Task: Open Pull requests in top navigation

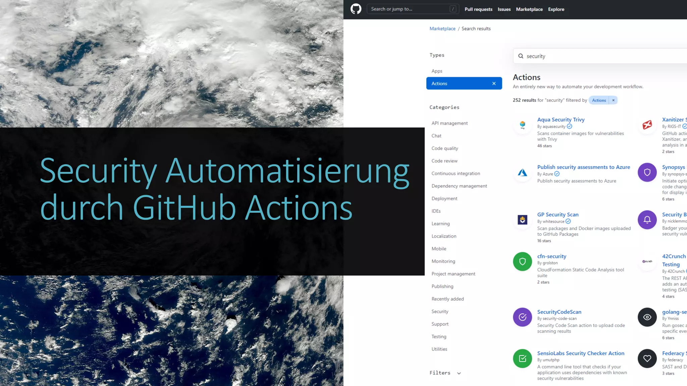Action: point(478,9)
